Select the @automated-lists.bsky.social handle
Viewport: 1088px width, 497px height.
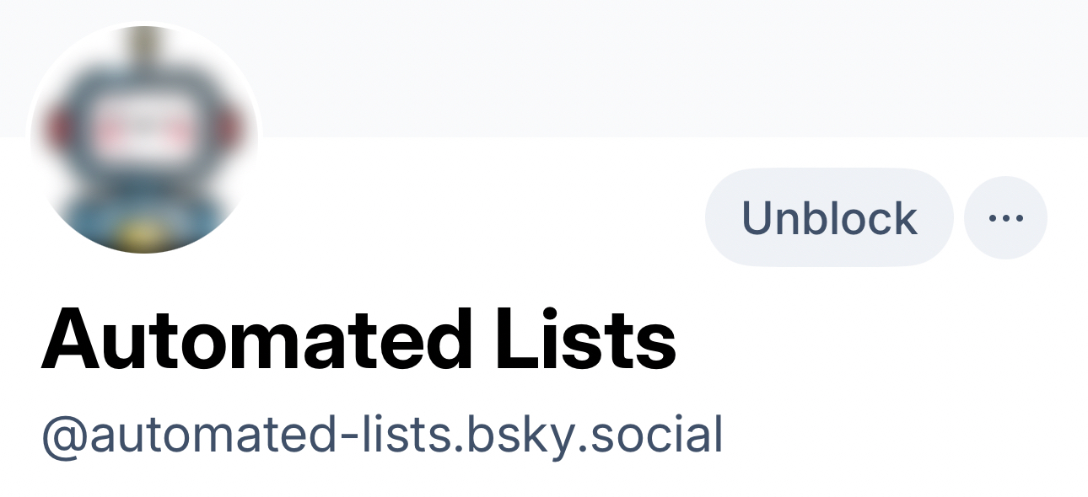(x=382, y=436)
